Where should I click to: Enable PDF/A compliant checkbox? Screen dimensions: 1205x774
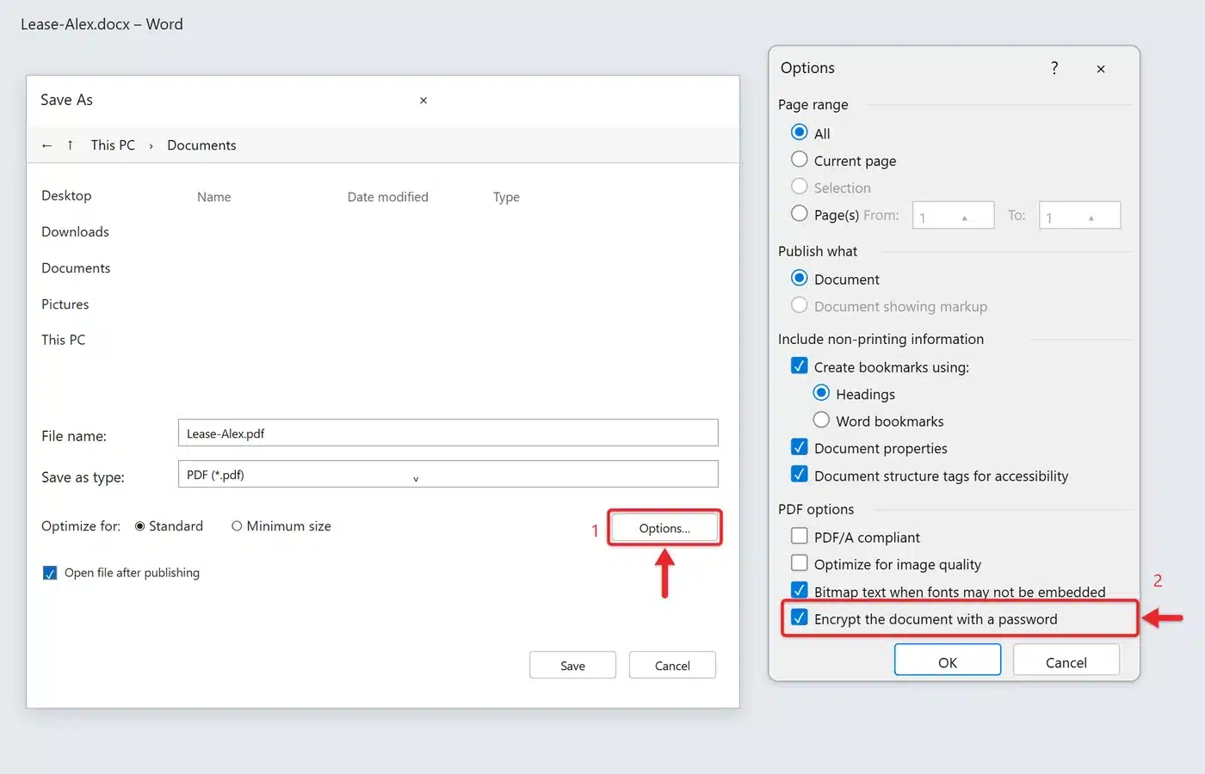799,536
